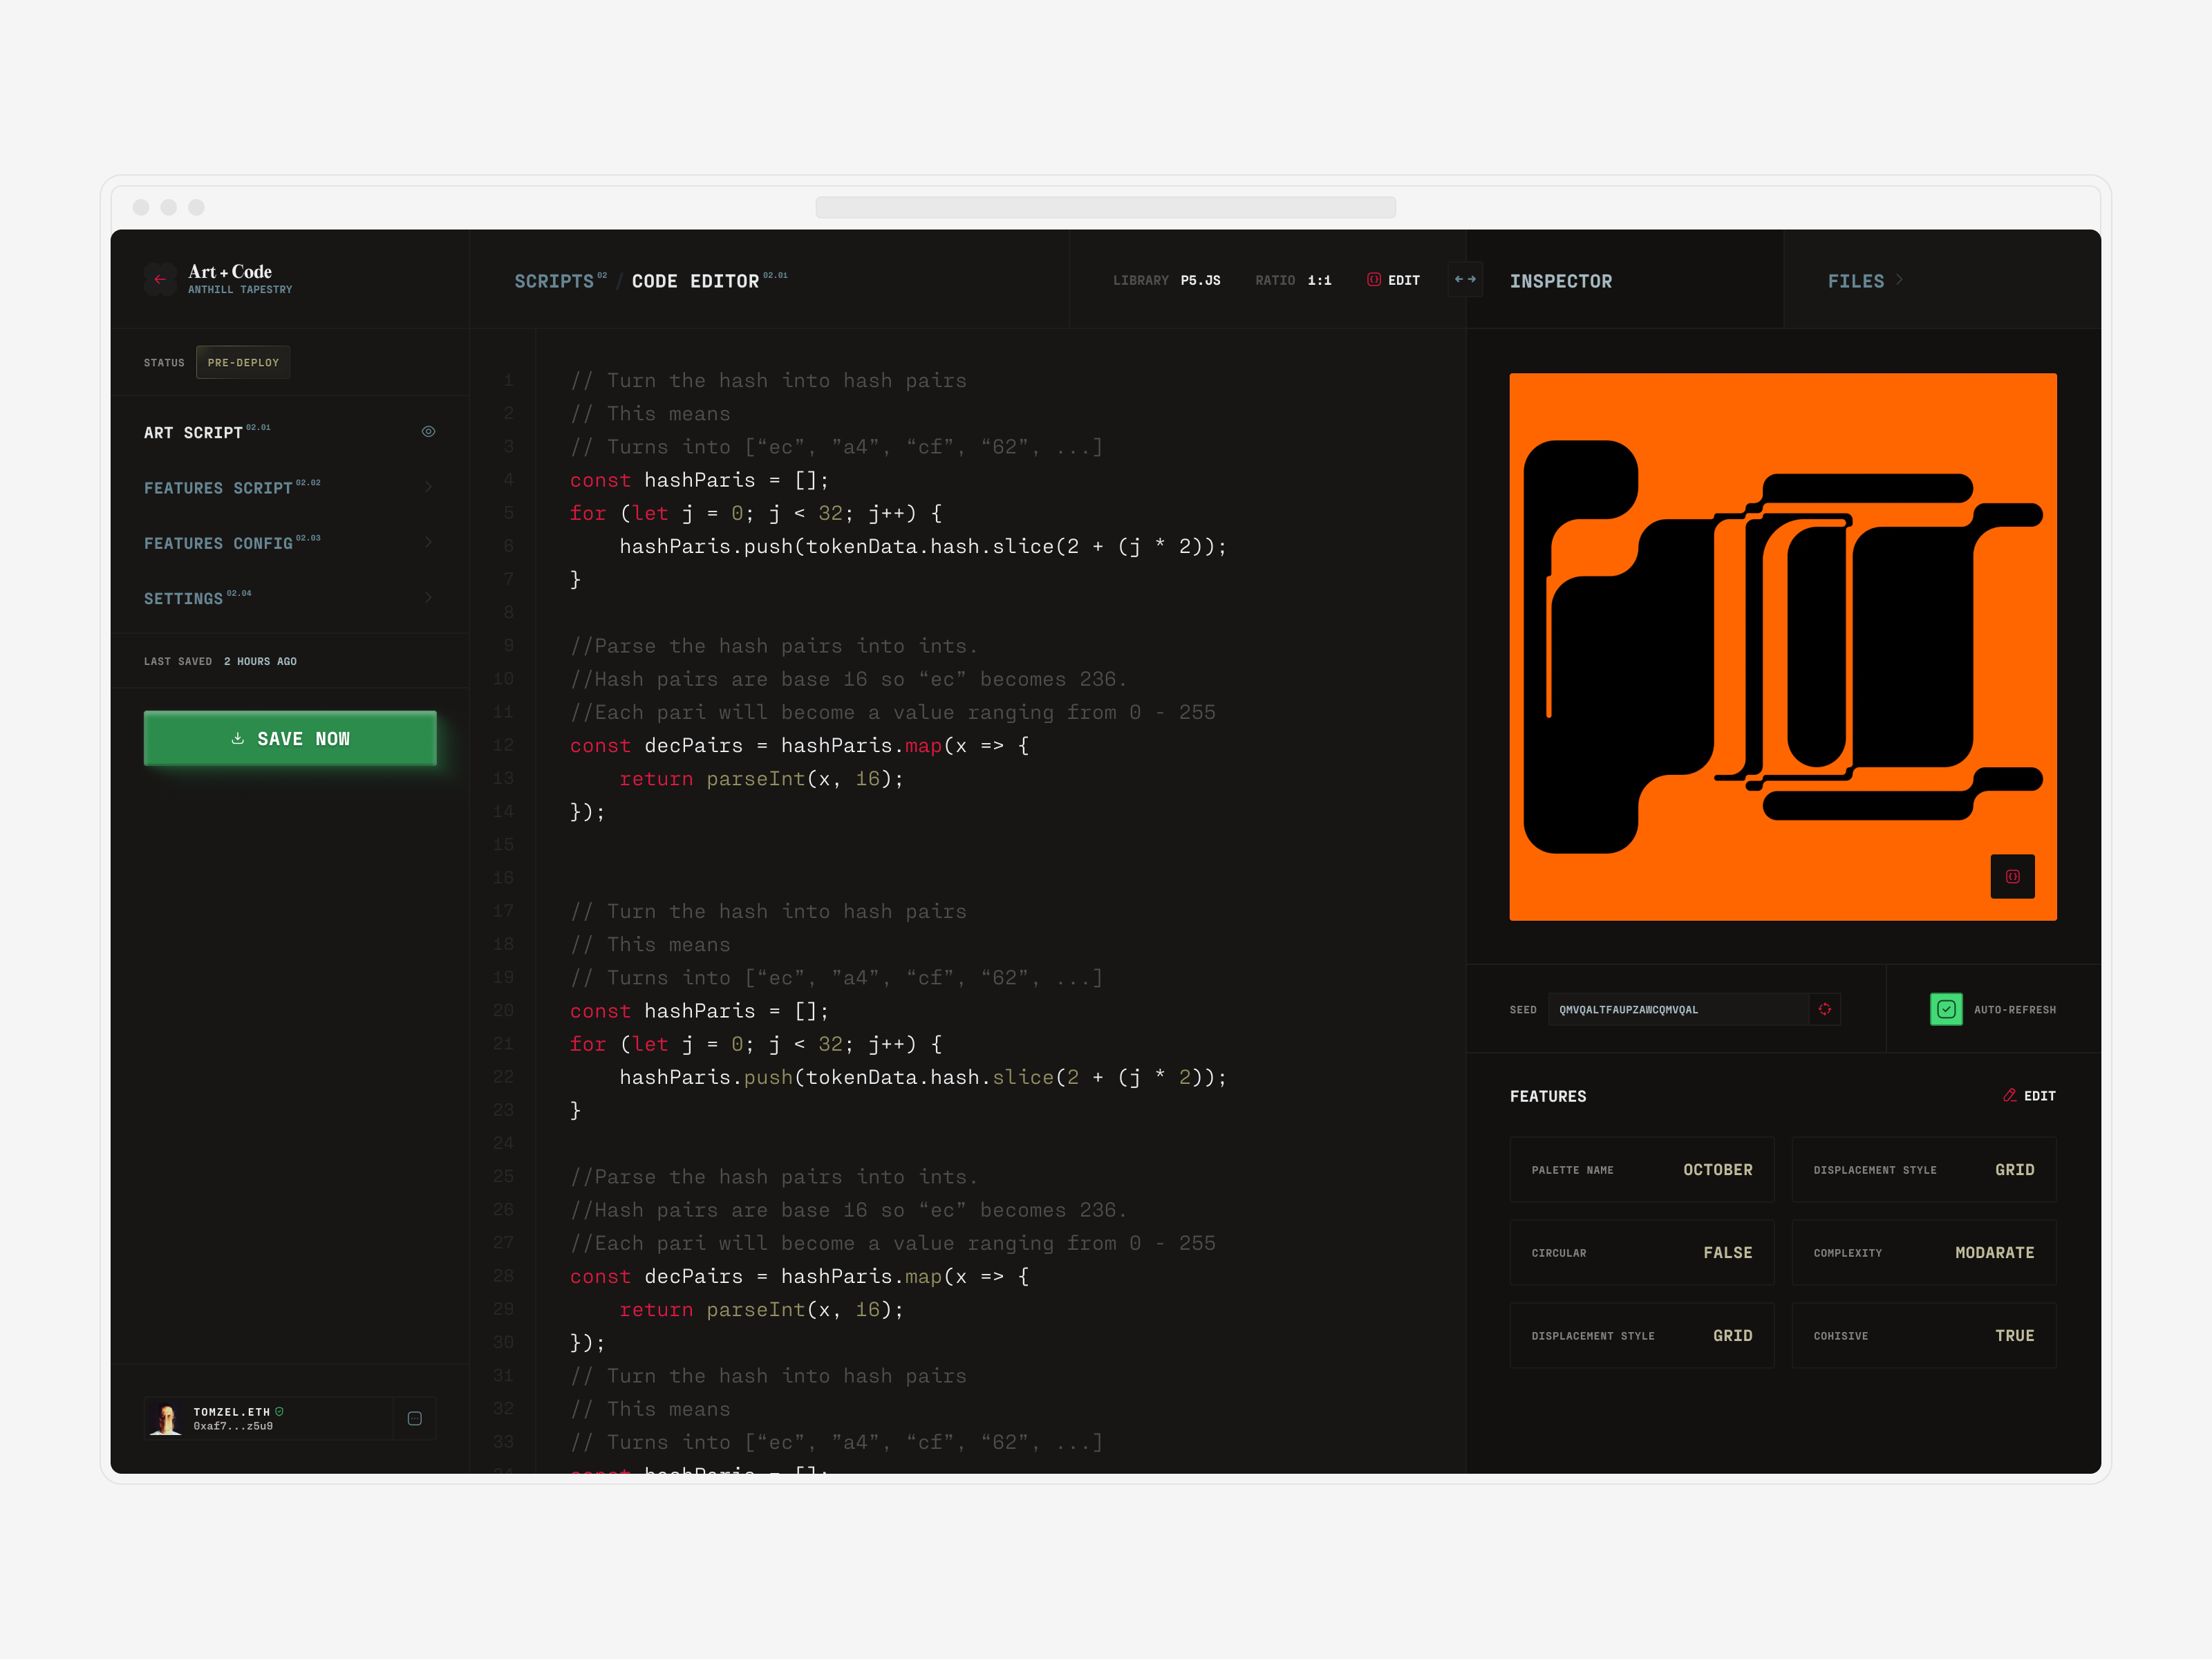This screenshot has height=1659, width=2212.
Task: Expand the Features Script chevron
Action: pos(428,487)
